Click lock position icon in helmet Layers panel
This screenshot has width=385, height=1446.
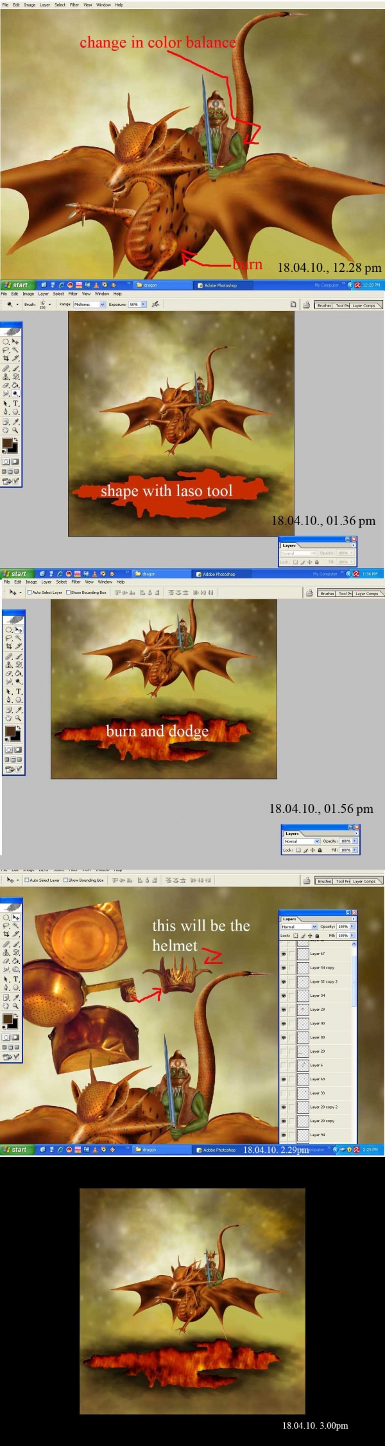coord(310,936)
